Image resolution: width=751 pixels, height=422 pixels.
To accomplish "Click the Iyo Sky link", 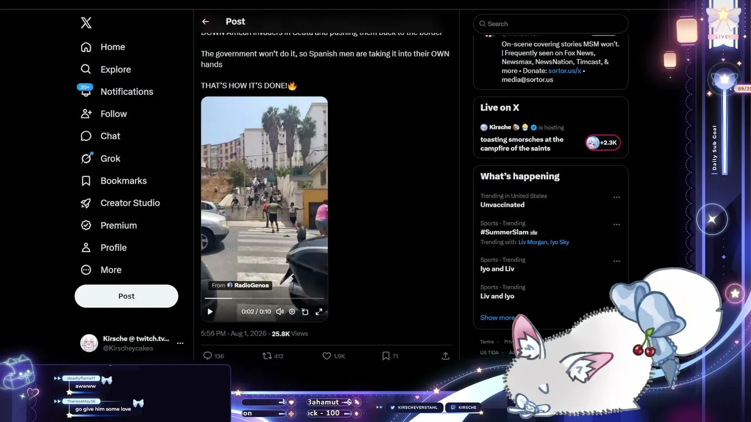I will pos(560,242).
